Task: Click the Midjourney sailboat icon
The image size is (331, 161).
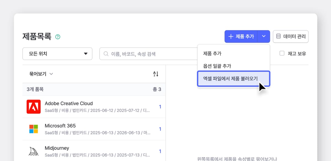Action: click(33, 150)
